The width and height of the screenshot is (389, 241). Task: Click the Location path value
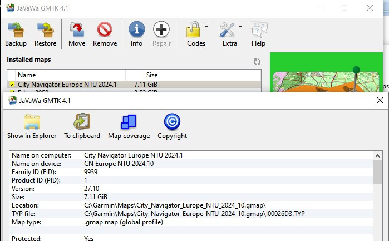click(175, 205)
